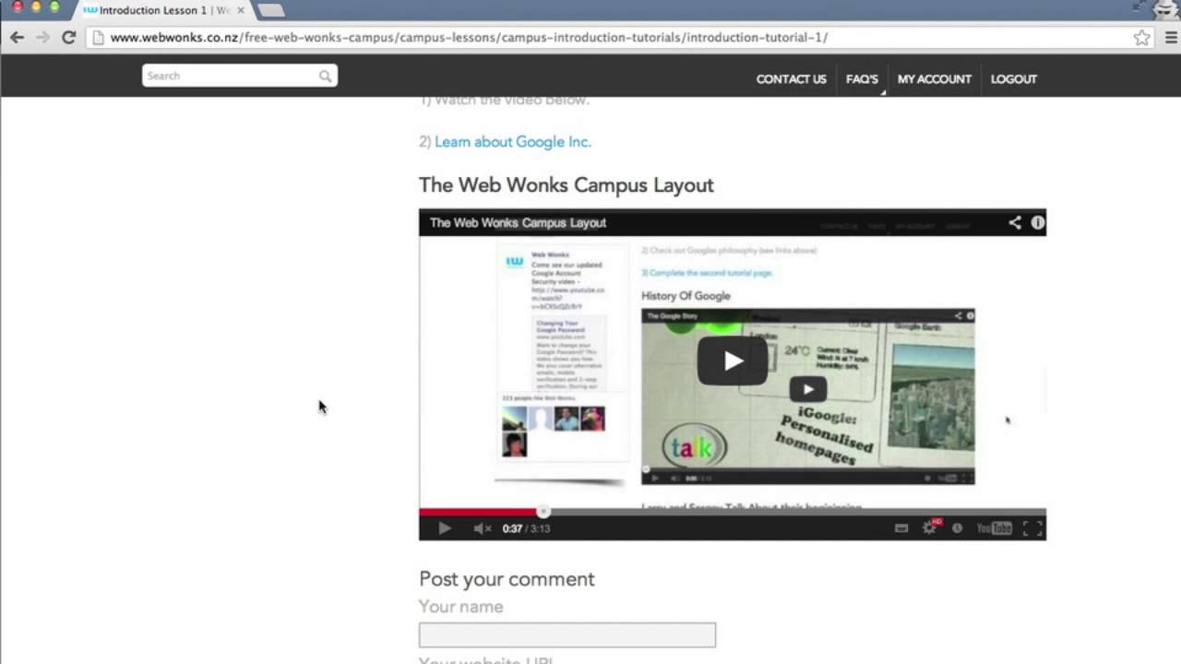Click the address bar URL
The image size is (1181, 664).
(x=469, y=38)
